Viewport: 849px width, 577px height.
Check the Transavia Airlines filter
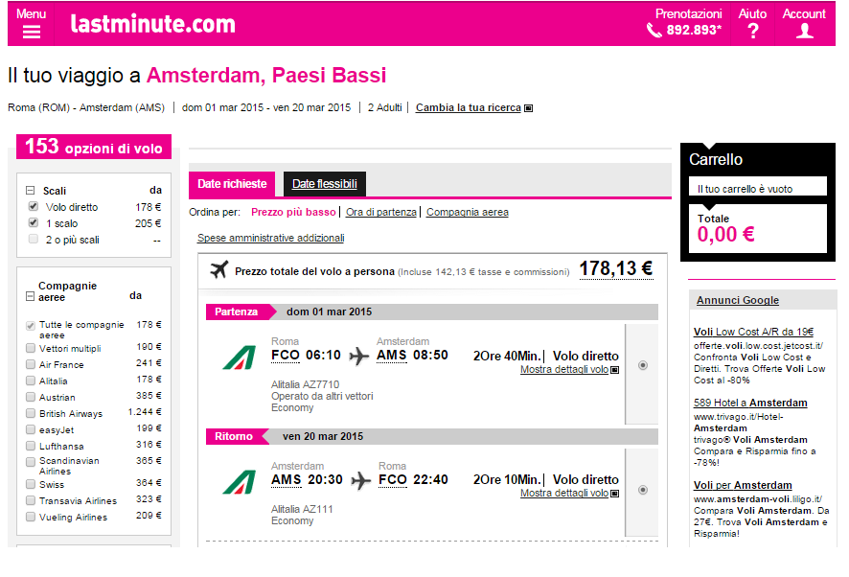pyautogui.click(x=31, y=500)
